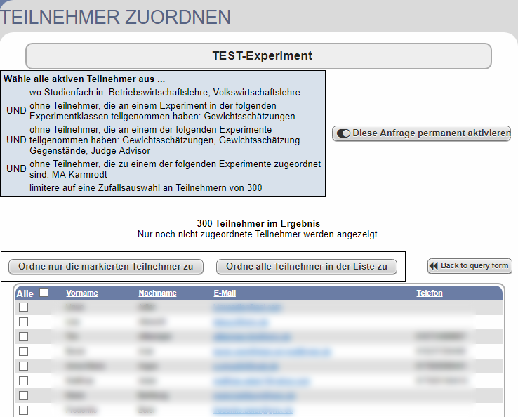Check the last visible participant row's checkbox

pyautogui.click(x=24, y=410)
